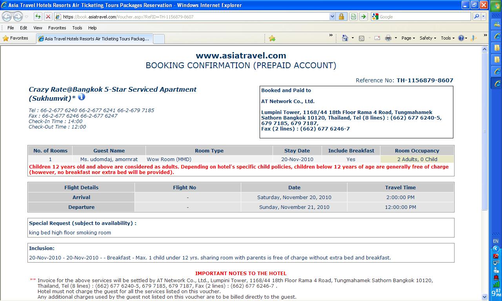Click the wireless network computer tray icon
Viewport: 502px width, 301px height.
pyautogui.click(x=496, y=263)
